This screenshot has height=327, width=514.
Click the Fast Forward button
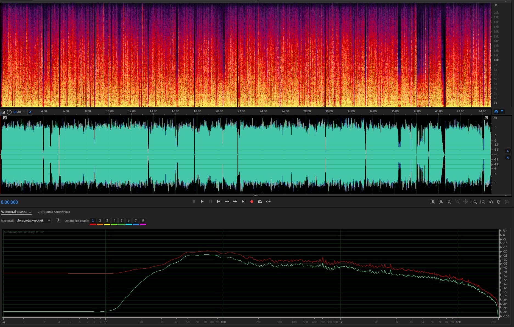click(235, 202)
